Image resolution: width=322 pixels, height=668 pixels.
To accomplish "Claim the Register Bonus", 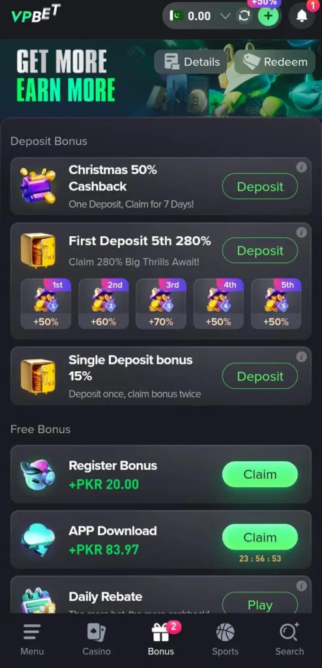I will (x=260, y=474).
